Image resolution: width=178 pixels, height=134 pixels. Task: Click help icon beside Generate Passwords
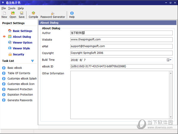point(4,100)
